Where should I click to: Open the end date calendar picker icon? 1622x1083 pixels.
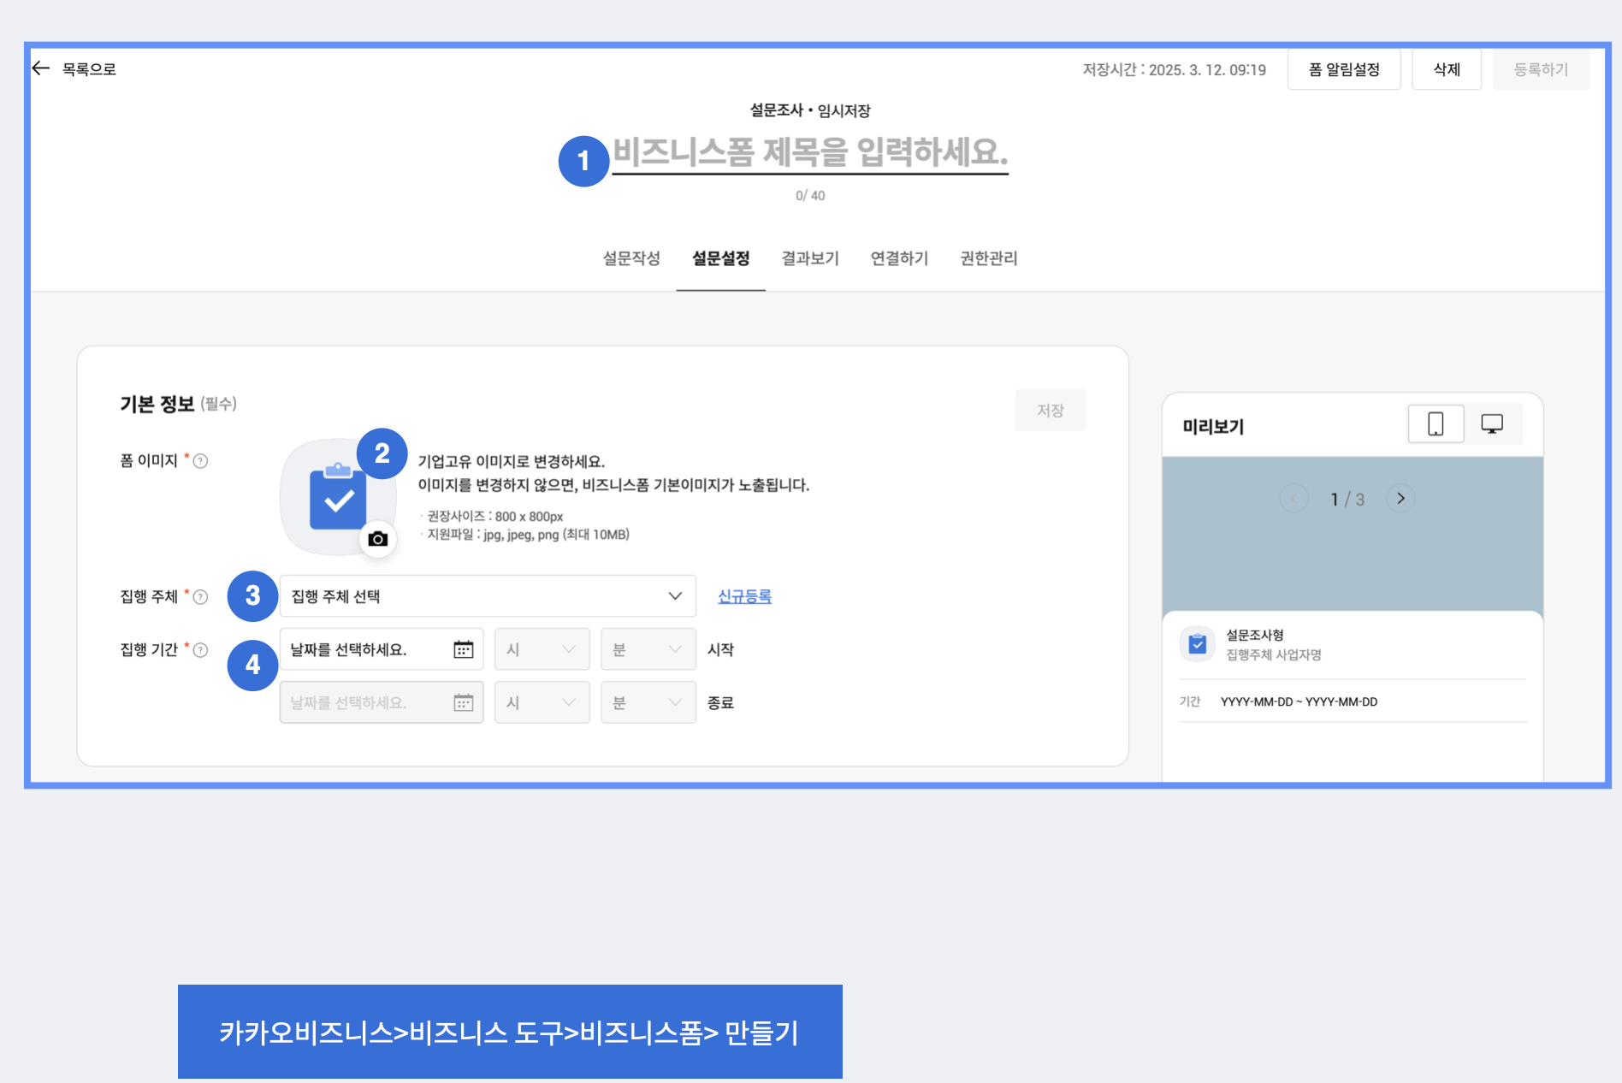click(463, 703)
